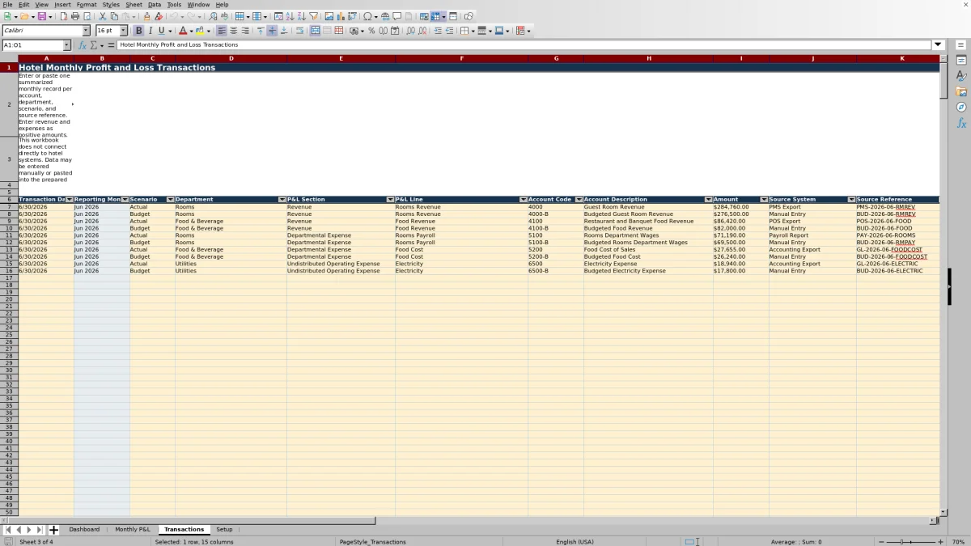The height and width of the screenshot is (546, 971).
Task: Cut selection with the scissors icon
Action: click(x=103, y=16)
